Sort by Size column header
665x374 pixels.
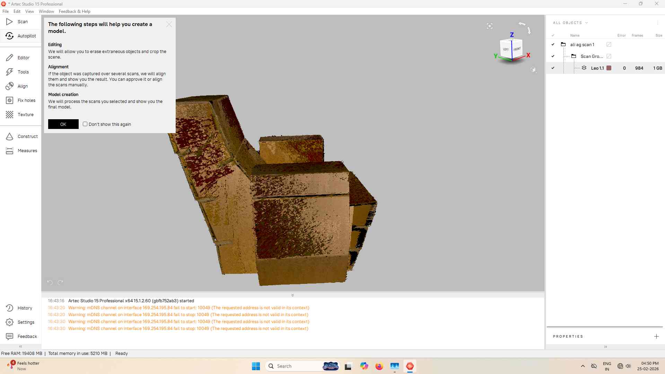(x=659, y=35)
